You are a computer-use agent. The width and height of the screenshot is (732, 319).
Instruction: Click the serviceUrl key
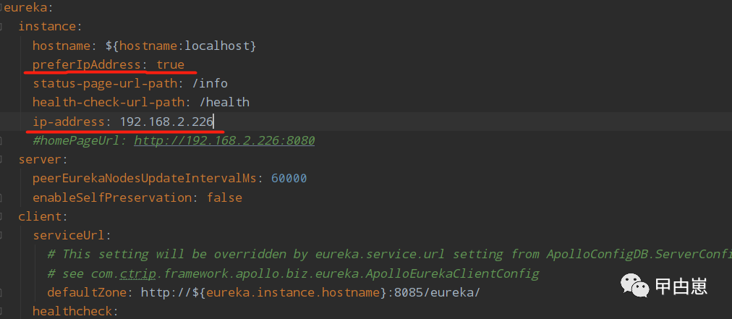[x=69, y=235]
